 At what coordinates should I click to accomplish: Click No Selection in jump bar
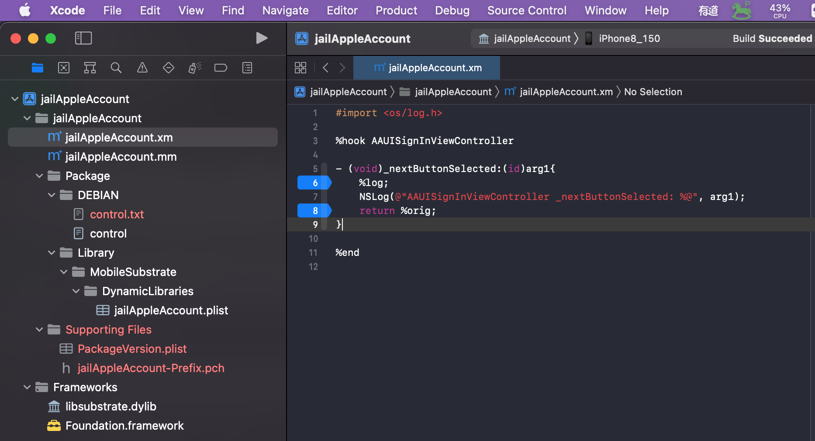coord(653,92)
